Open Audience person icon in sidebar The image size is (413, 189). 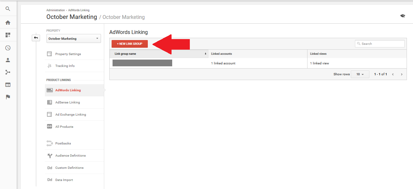8,60
